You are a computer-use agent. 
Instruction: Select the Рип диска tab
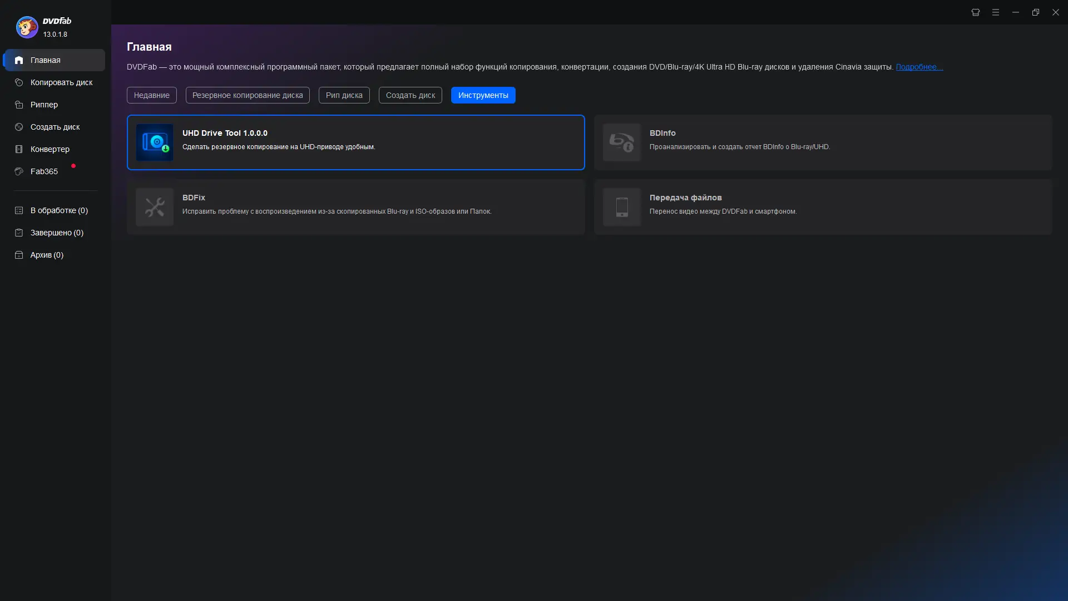(x=344, y=95)
